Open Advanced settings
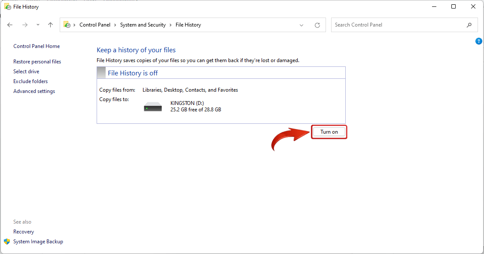Screen dimensions: 484x254 (34, 91)
